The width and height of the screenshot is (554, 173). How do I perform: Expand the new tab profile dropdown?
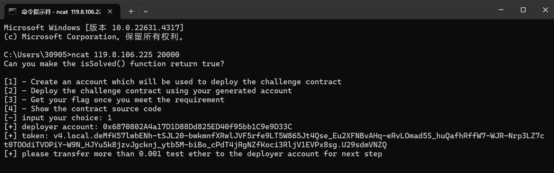point(146,12)
